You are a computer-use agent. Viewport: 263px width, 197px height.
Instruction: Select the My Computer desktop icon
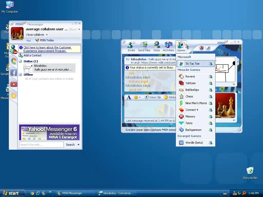pyautogui.click(x=10, y=7)
